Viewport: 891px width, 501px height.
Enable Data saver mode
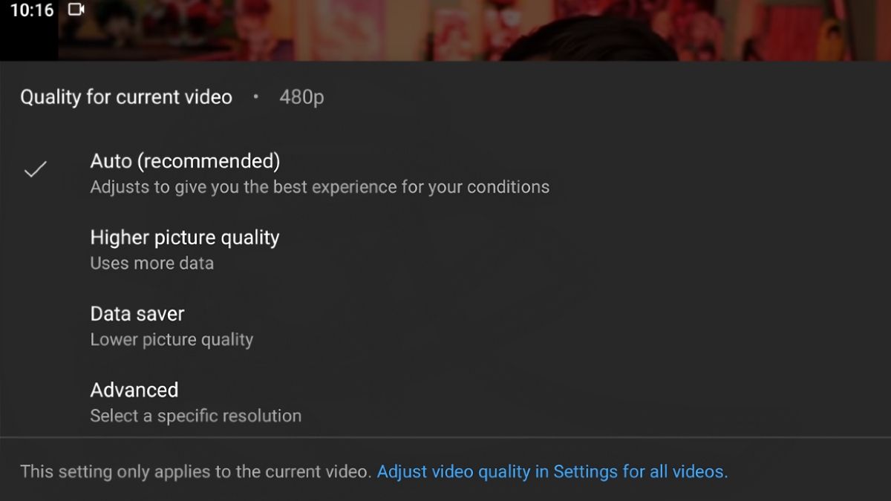[x=137, y=313]
